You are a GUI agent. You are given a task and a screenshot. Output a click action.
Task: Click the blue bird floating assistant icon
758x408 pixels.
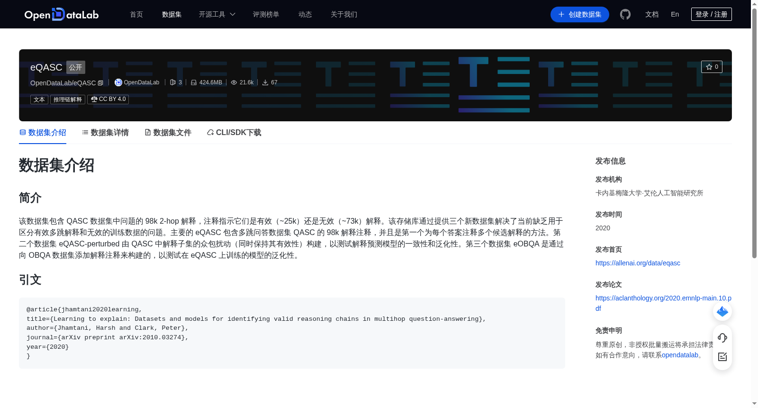(722, 311)
